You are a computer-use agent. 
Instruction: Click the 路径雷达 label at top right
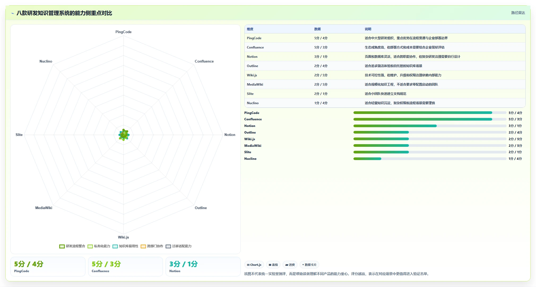click(x=518, y=13)
